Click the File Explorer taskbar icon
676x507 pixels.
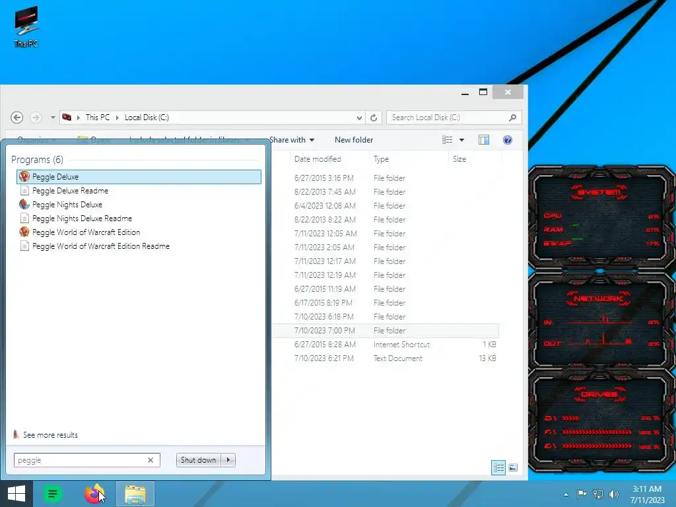pyautogui.click(x=135, y=494)
